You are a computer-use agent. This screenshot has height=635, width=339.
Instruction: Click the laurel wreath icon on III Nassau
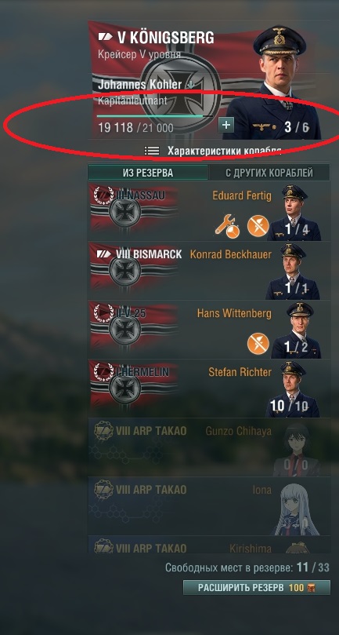(x=104, y=196)
